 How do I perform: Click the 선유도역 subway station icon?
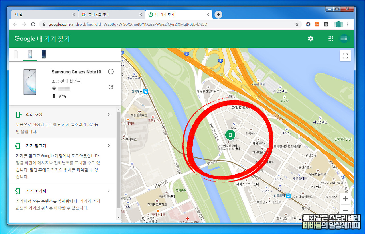(x=288, y=196)
